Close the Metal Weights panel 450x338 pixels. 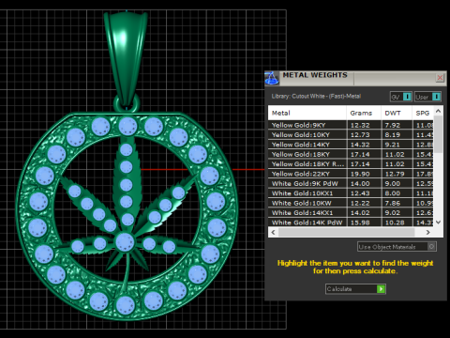pos(440,77)
